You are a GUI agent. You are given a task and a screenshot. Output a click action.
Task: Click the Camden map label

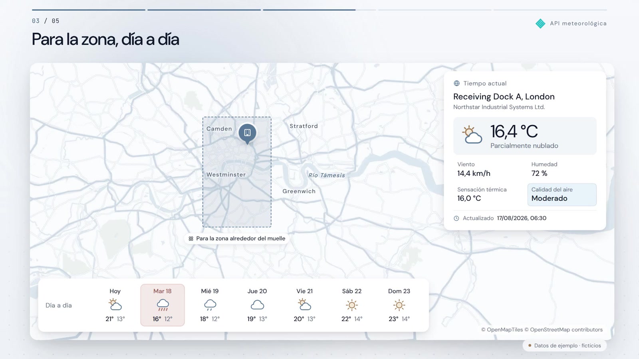pos(219,128)
